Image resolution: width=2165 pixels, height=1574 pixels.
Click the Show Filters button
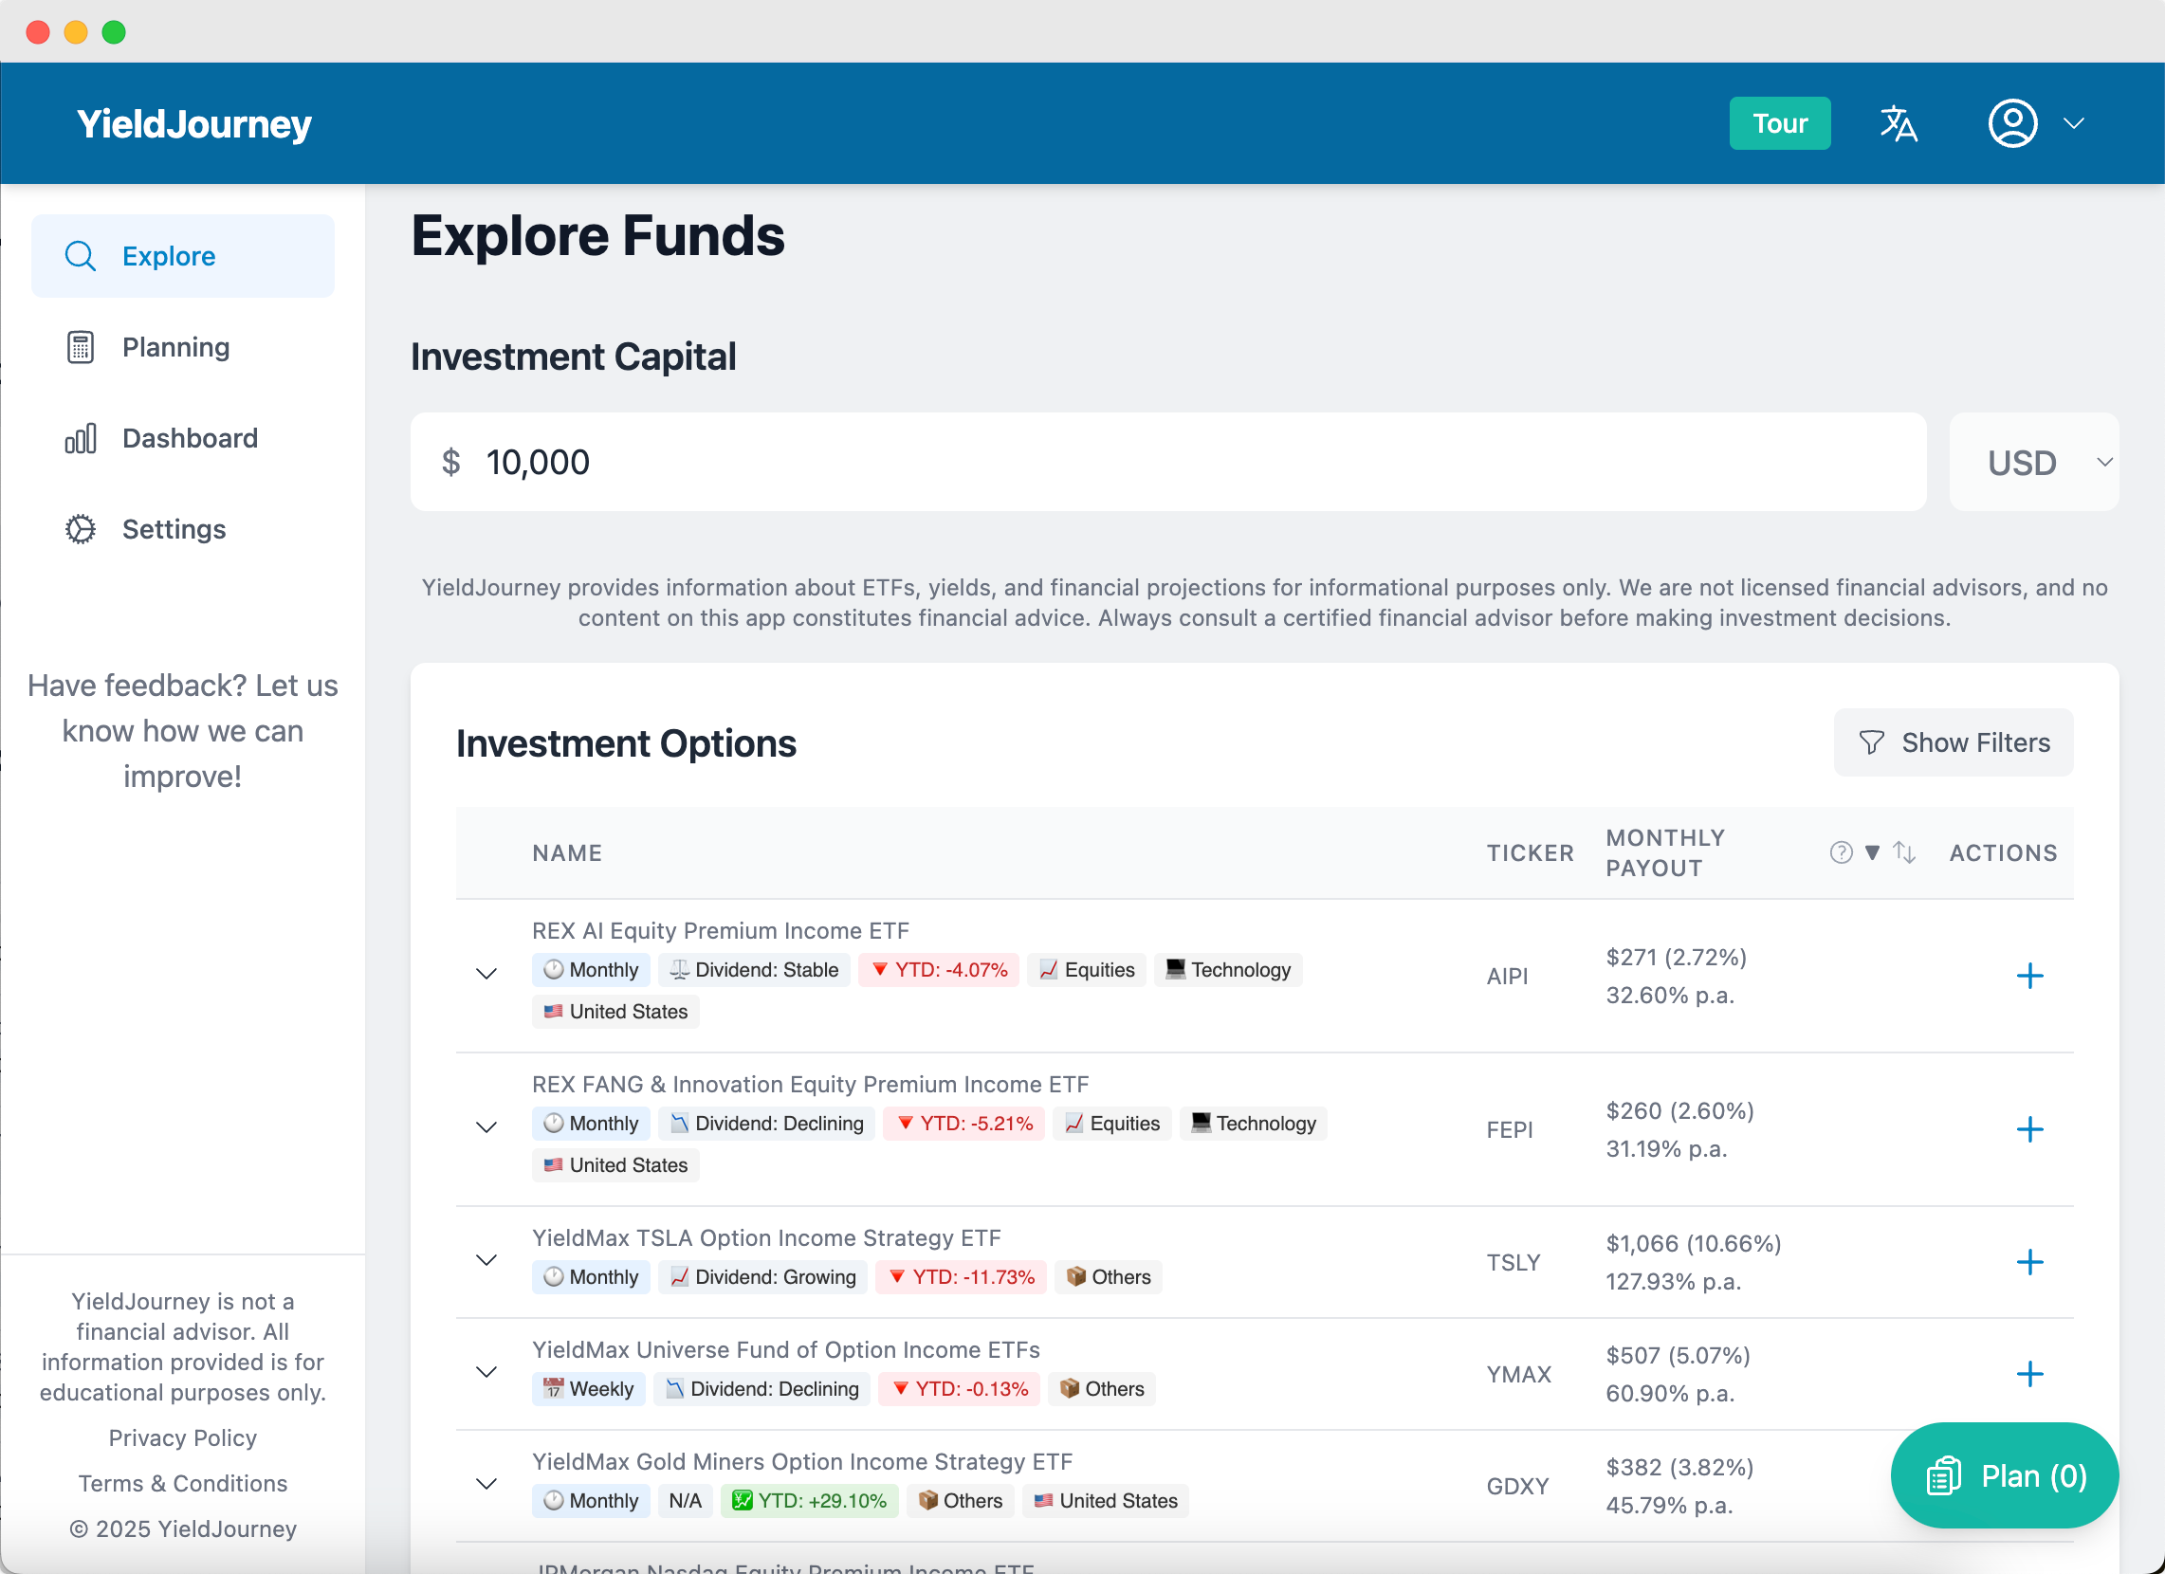pos(1954,742)
